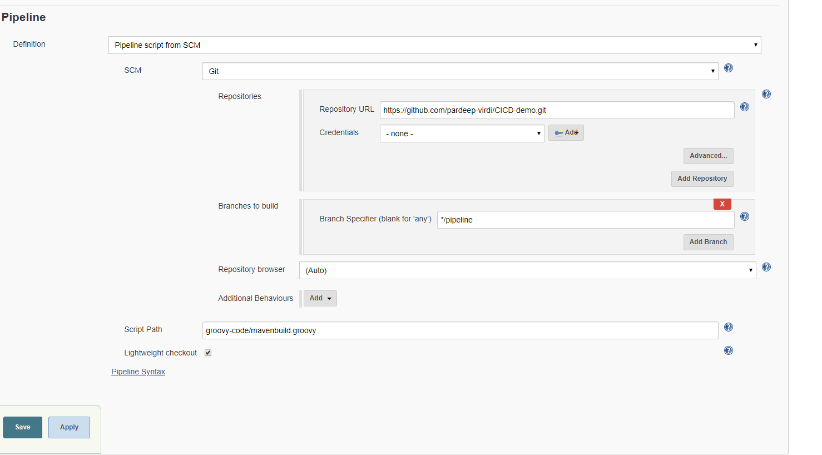Click the key Add credentials button
Viewport: 822px width, 455px height.
coord(566,132)
